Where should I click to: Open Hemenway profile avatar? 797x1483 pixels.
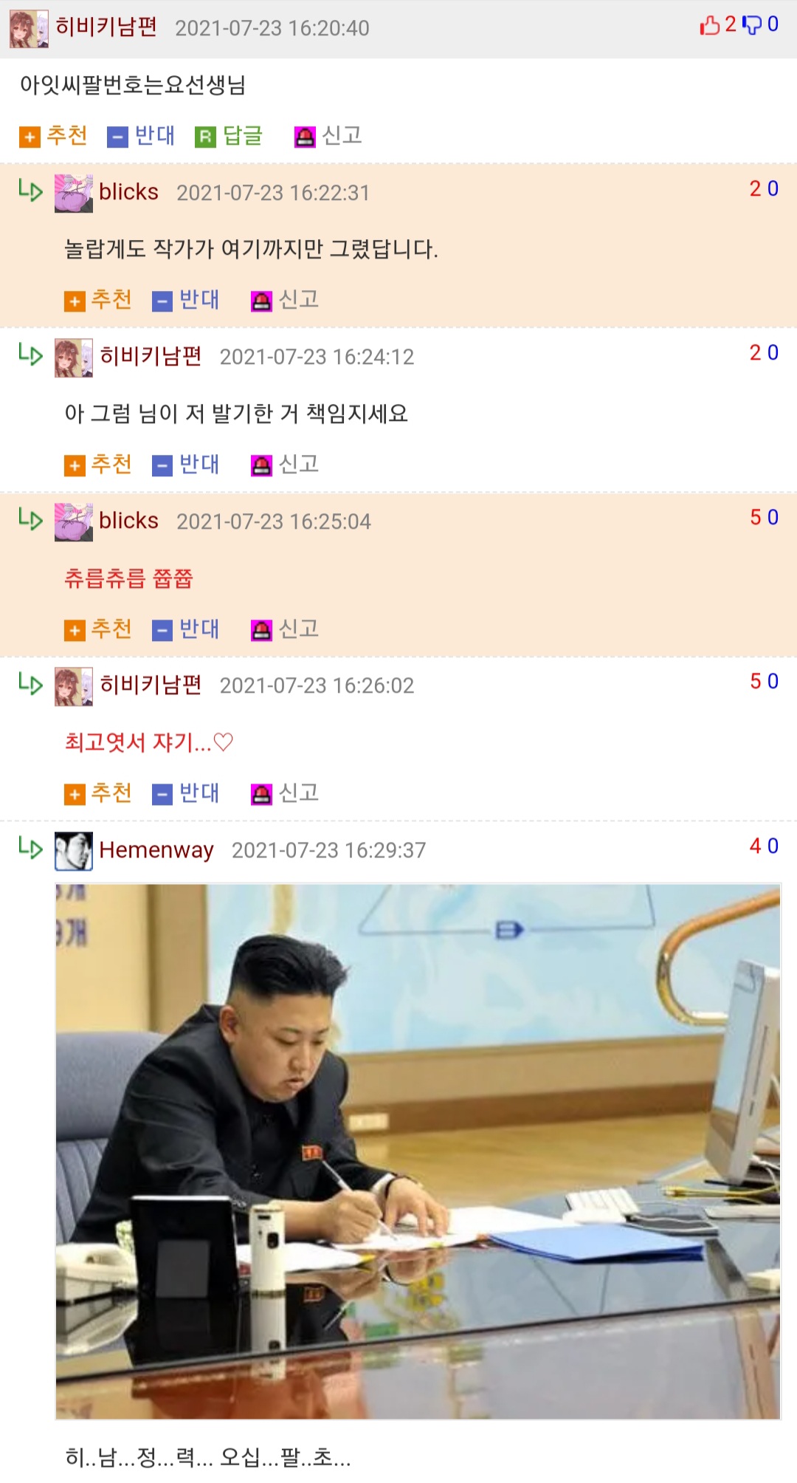(74, 851)
